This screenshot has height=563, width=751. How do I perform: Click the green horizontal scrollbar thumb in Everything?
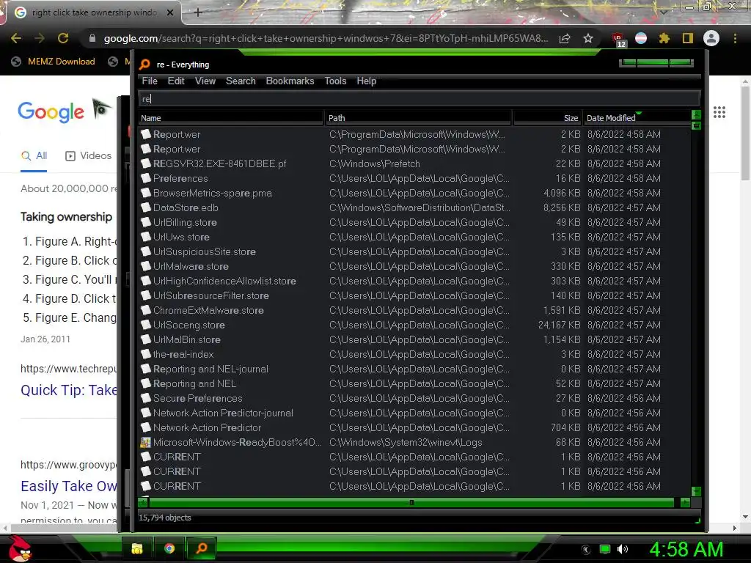tap(411, 502)
